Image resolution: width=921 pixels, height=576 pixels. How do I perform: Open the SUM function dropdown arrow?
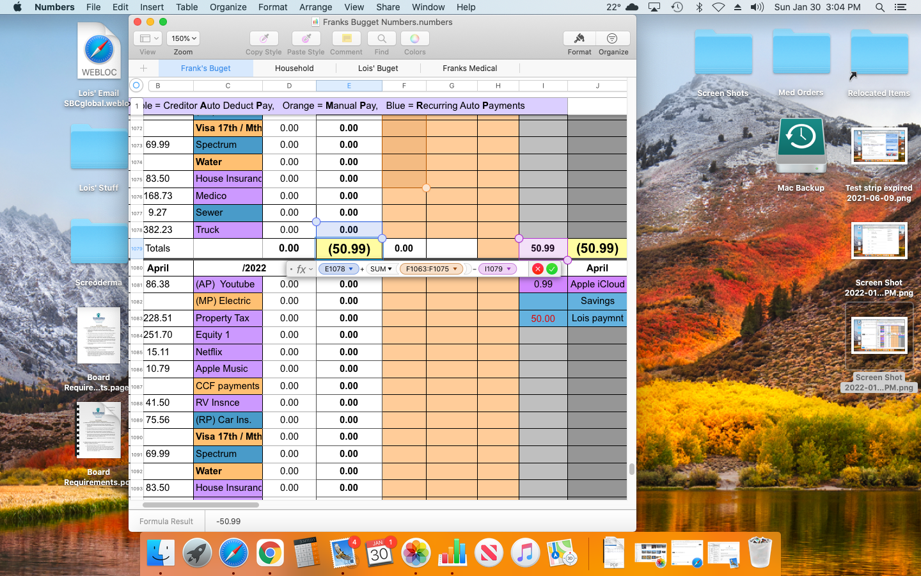coord(390,269)
